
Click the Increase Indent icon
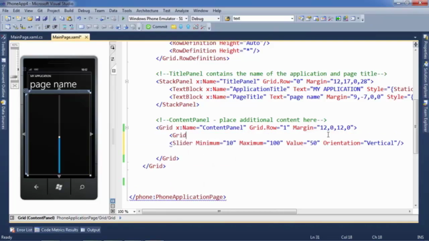point(55,27)
